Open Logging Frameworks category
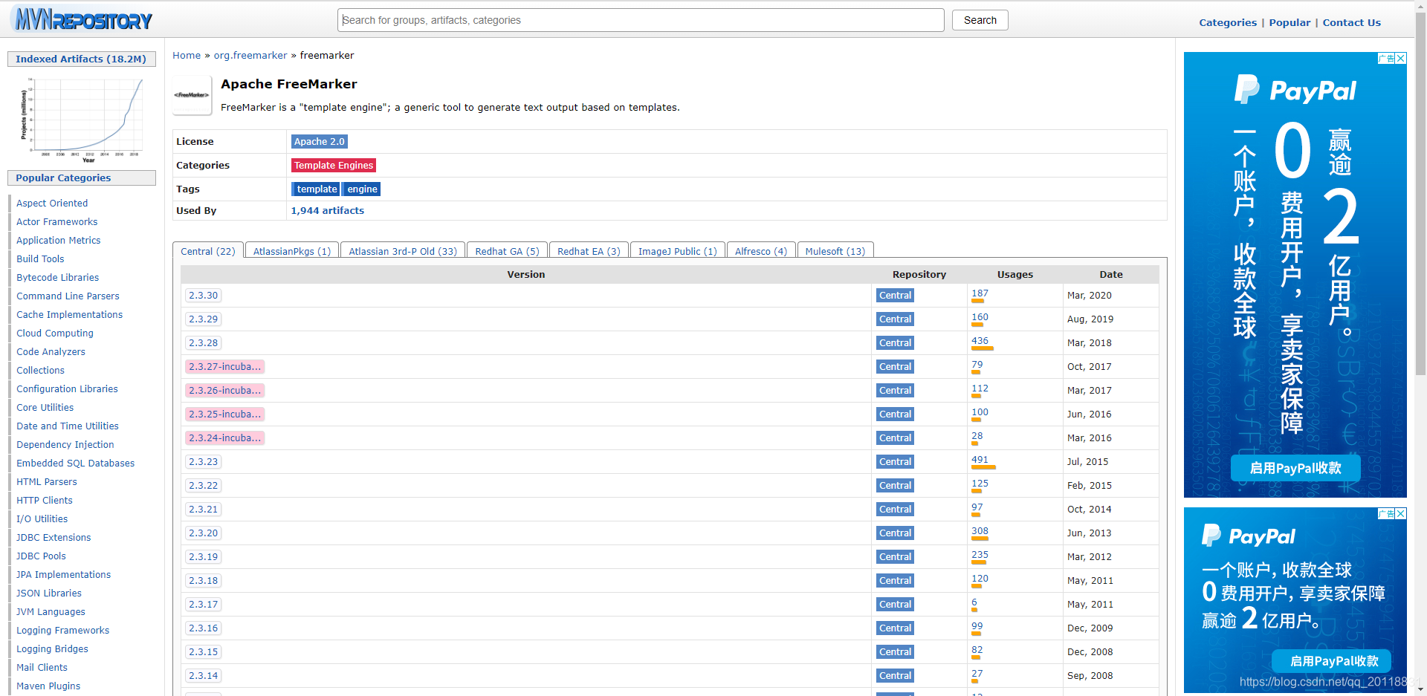 [62, 630]
